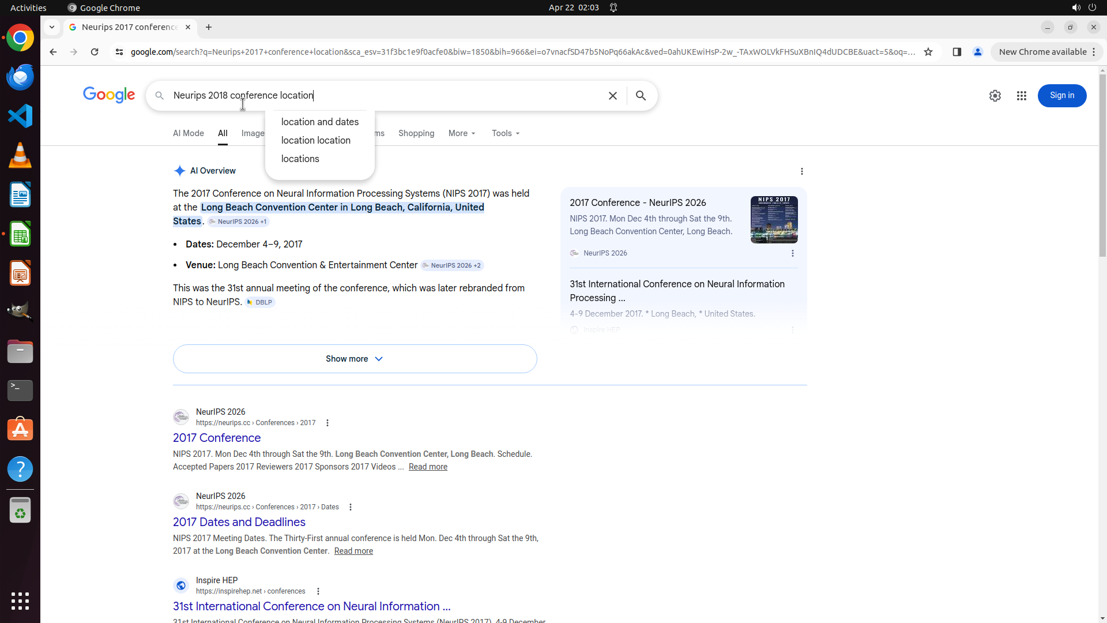Select 'location and dates' suggestion

click(319, 122)
